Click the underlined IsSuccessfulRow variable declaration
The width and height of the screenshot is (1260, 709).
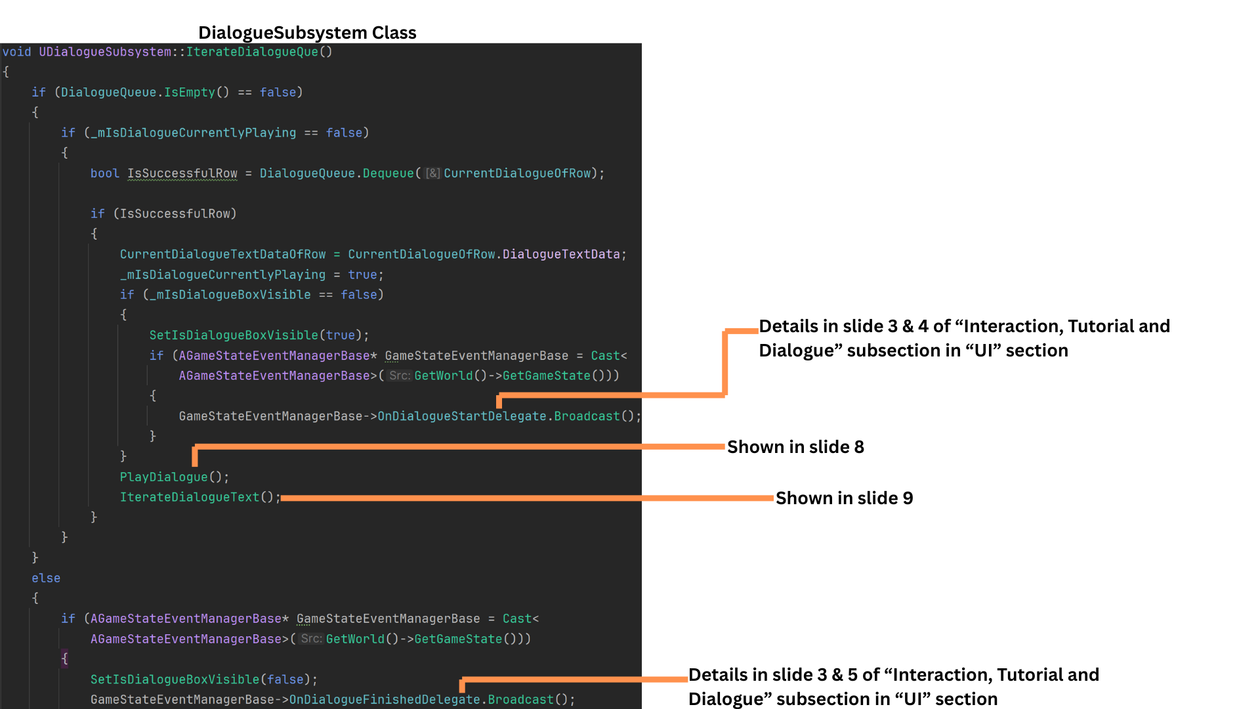pyautogui.click(x=182, y=174)
